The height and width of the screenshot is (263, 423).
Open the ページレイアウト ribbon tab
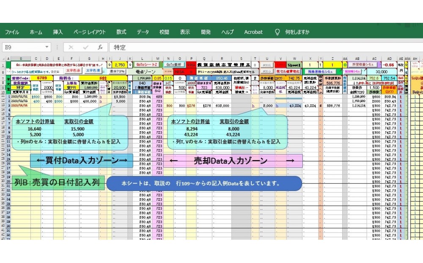90,32
